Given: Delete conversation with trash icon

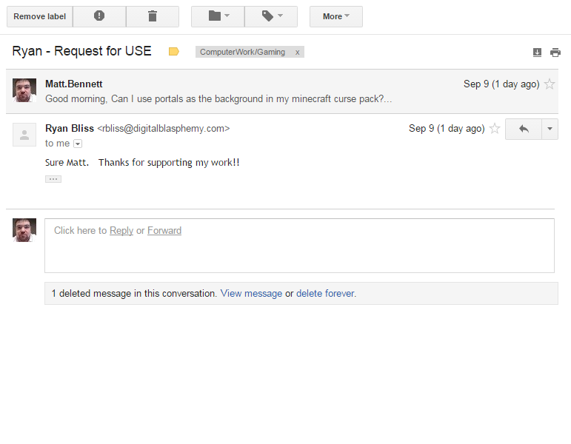Looking at the screenshot, I should [153, 16].
